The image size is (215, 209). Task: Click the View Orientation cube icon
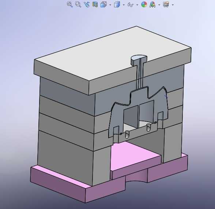tap(104, 4)
